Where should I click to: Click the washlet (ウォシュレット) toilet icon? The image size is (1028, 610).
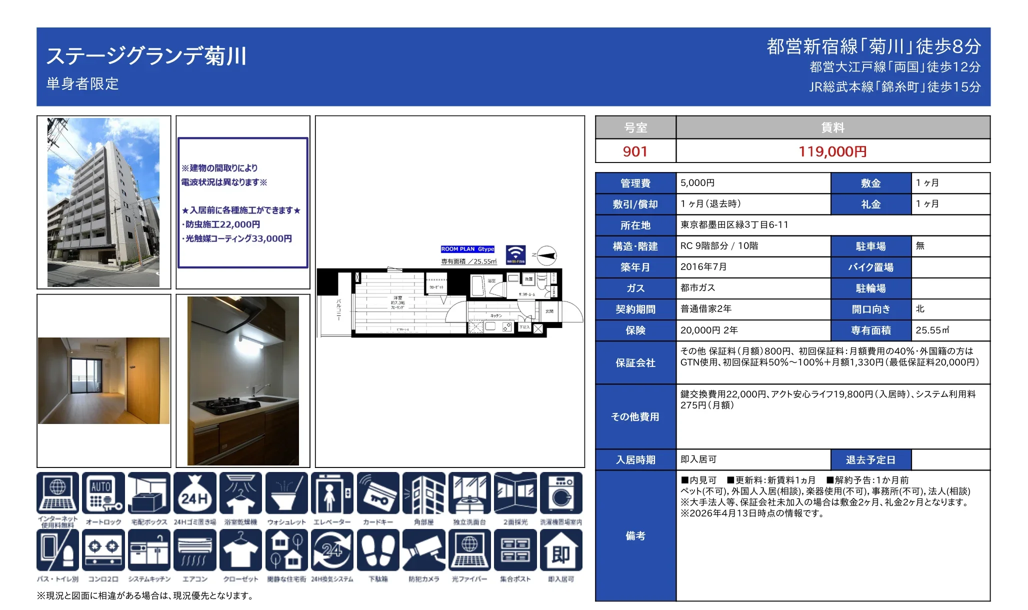tap(286, 493)
